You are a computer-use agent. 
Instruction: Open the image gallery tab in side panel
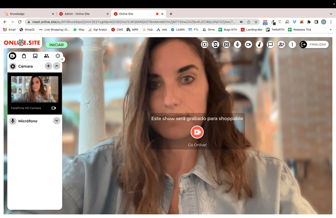35,56
